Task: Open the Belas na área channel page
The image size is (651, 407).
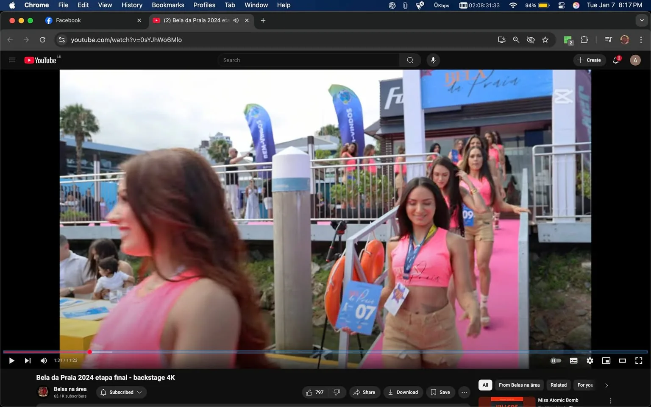Action: point(70,389)
